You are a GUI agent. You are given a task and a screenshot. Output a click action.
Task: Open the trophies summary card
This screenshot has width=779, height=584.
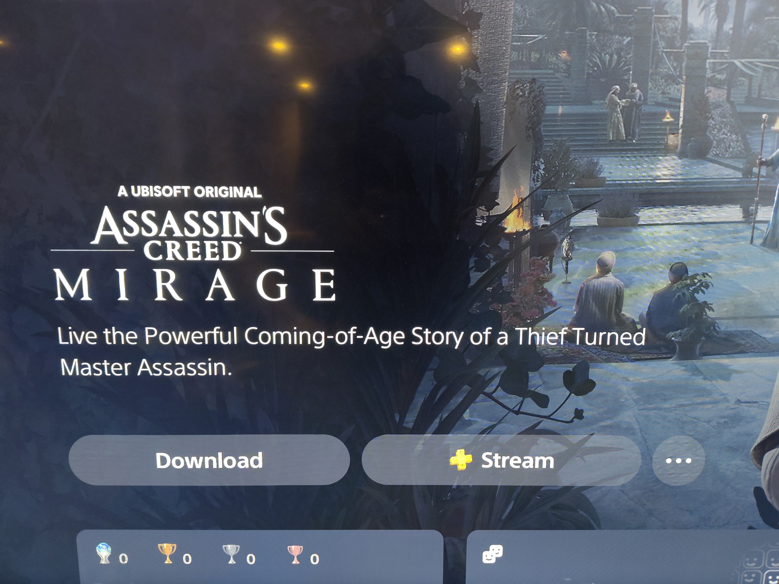260,557
